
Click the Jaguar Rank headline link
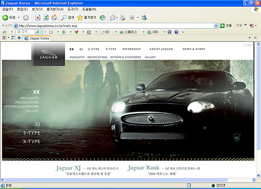click(x=143, y=168)
